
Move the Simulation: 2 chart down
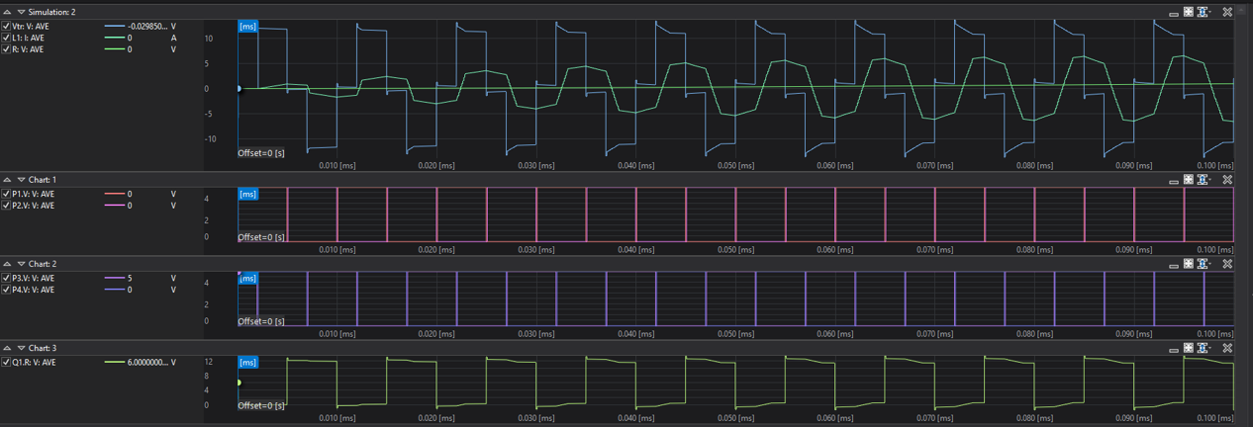22,12
